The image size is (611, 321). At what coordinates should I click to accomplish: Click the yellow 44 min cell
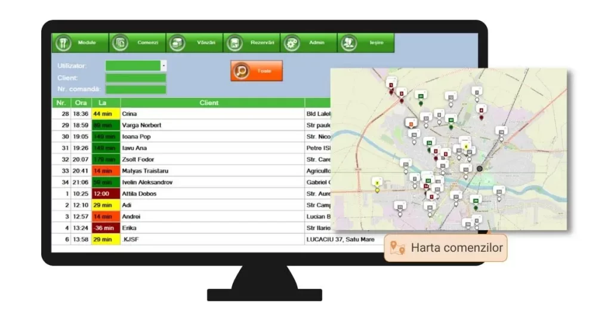(x=106, y=114)
